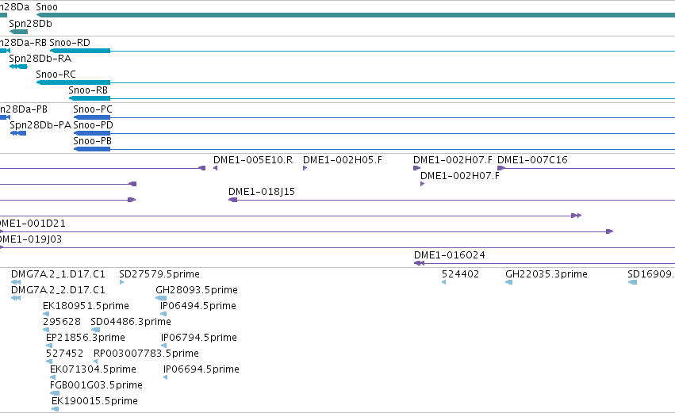Select the Snoo-PC protein label

(x=93, y=109)
